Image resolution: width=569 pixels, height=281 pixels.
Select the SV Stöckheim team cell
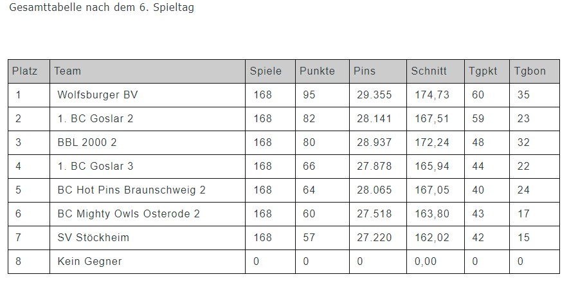pyautogui.click(x=93, y=238)
